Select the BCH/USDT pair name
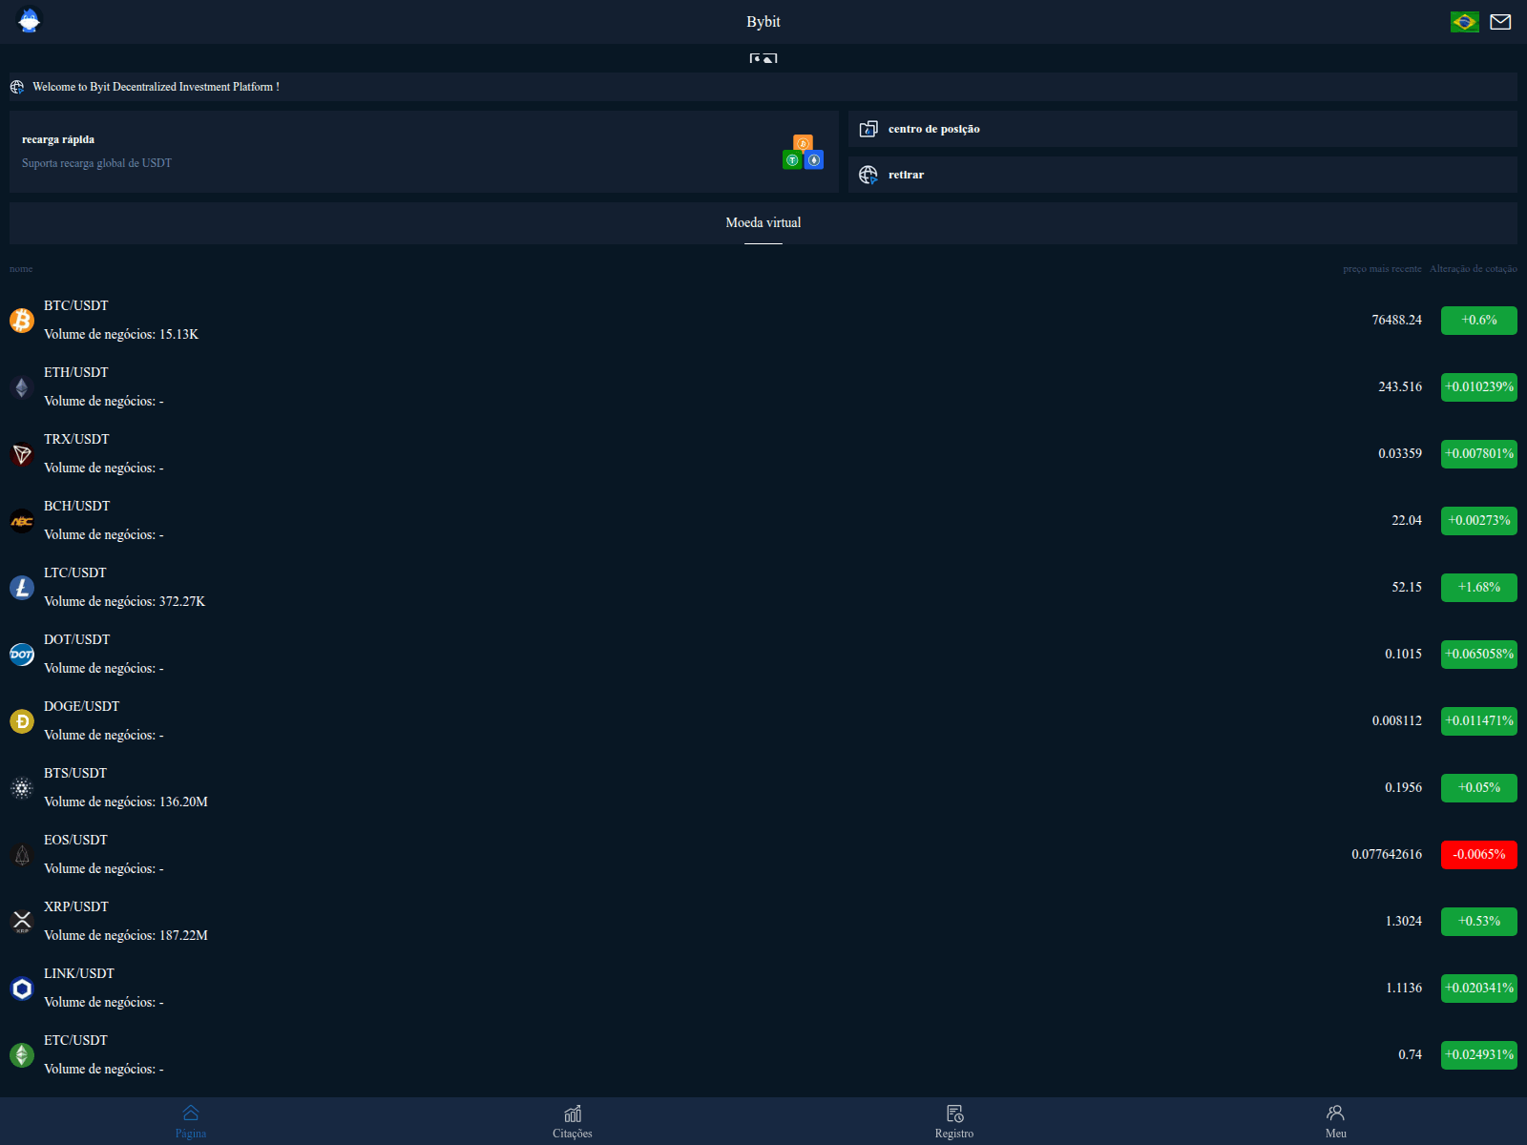Screen dimensions: 1527x1145 coord(77,506)
